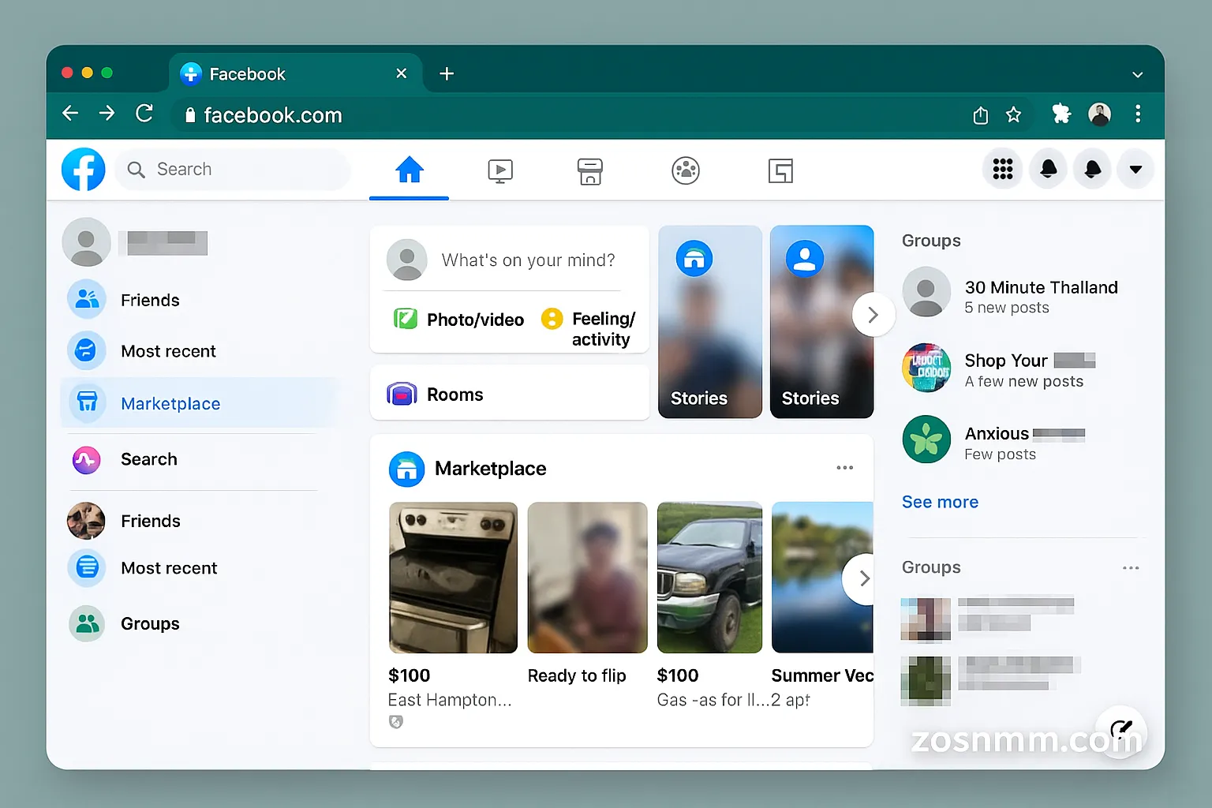Image resolution: width=1212 pixels, height=808 pixels.
Task: Open the first Stories card
Action: click(710, 321)
